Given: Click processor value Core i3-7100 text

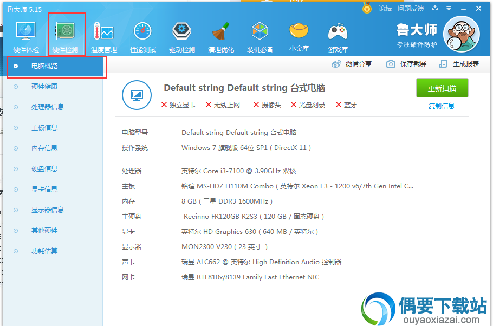Looking at the screenshot, I should pos(238,171).
